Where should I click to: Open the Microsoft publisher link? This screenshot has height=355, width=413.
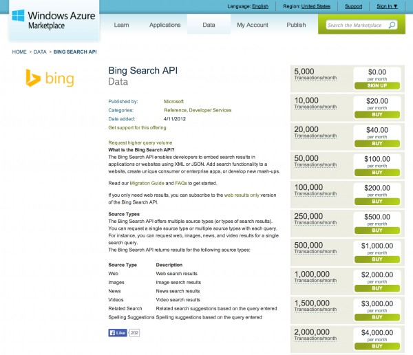(173, 101)
